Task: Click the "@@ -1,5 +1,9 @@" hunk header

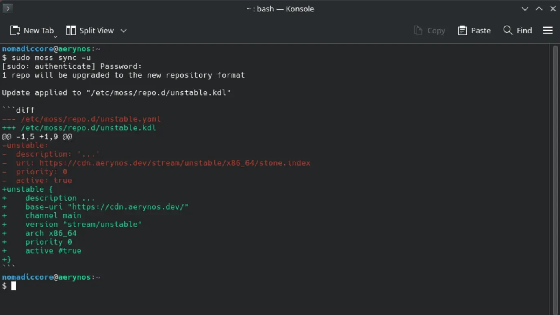Action: point(37,137)
